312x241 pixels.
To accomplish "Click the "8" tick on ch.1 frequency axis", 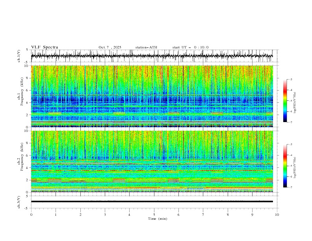I will tap(27, 78).
